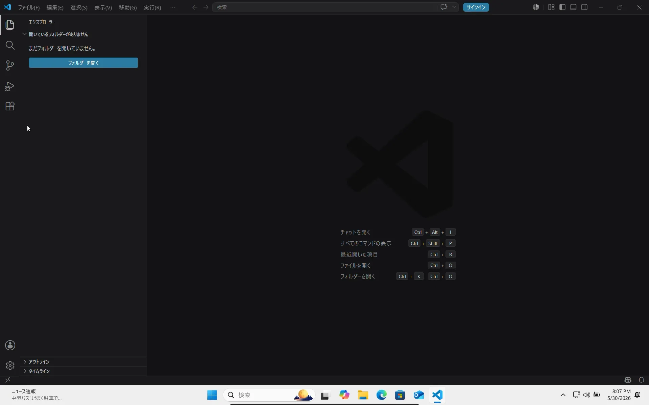Click the フォルダーを開く button
The height and width of the screenshot is (405, 649).
(x=83, y=63)
